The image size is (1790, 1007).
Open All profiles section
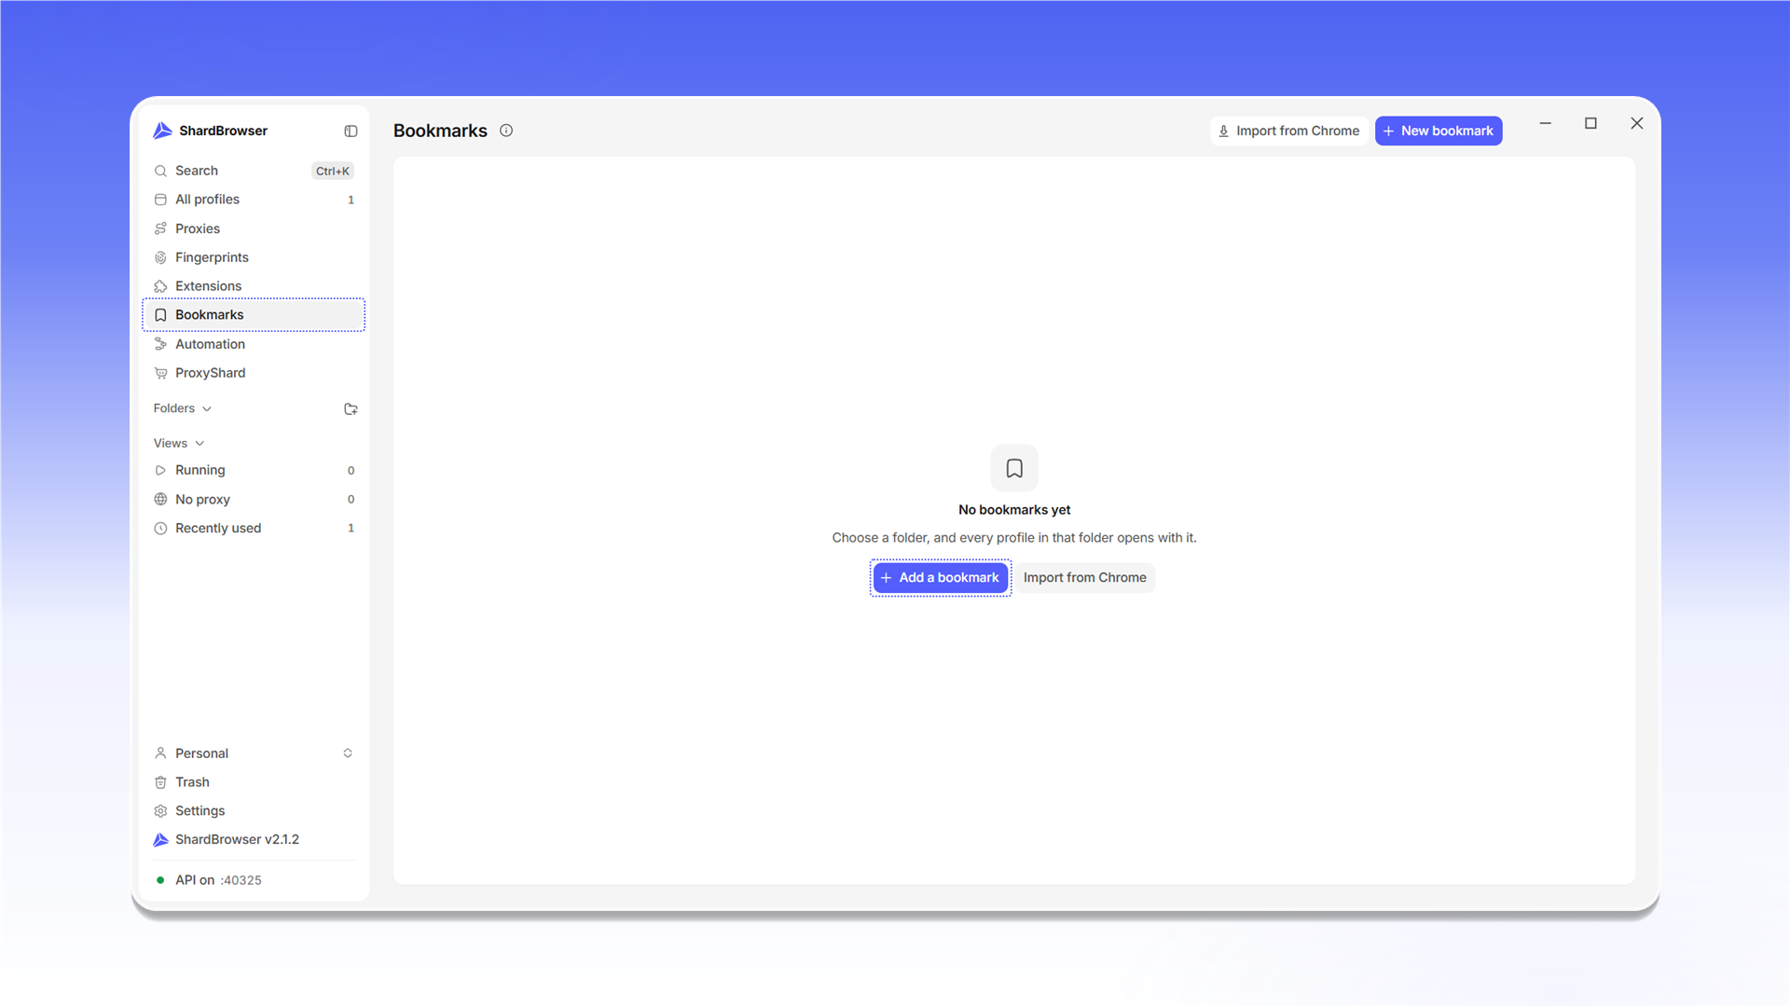[254, 200]
